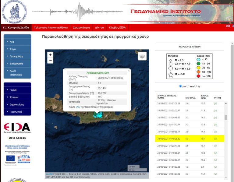This screenshot has height=182, width=234.
Task: Click the ΕΣΠΑ 2014-2020 banner
Action: click(x=24, y=159)
